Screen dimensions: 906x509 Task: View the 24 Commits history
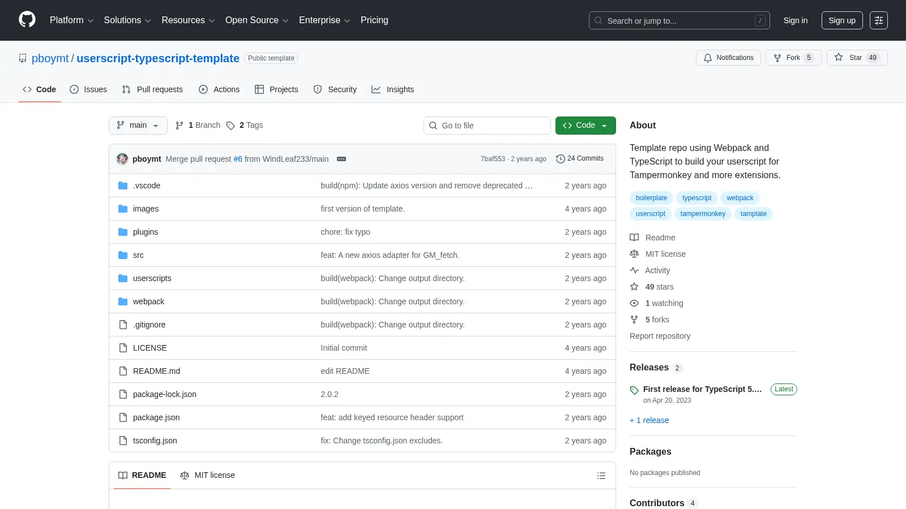[580, 159]
